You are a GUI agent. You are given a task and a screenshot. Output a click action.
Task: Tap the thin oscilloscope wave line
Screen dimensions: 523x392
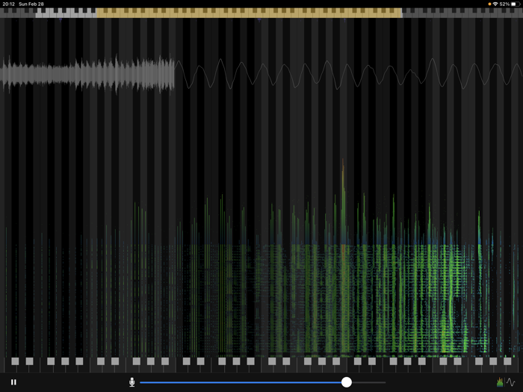click(x=349, y=74)
